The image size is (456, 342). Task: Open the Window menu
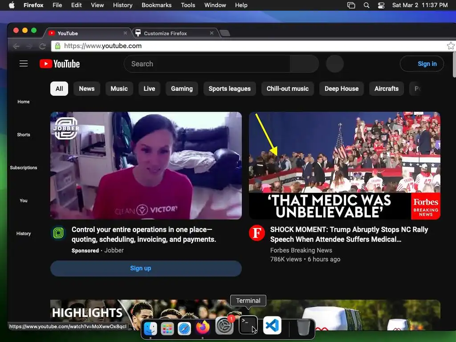coord(215,5)
